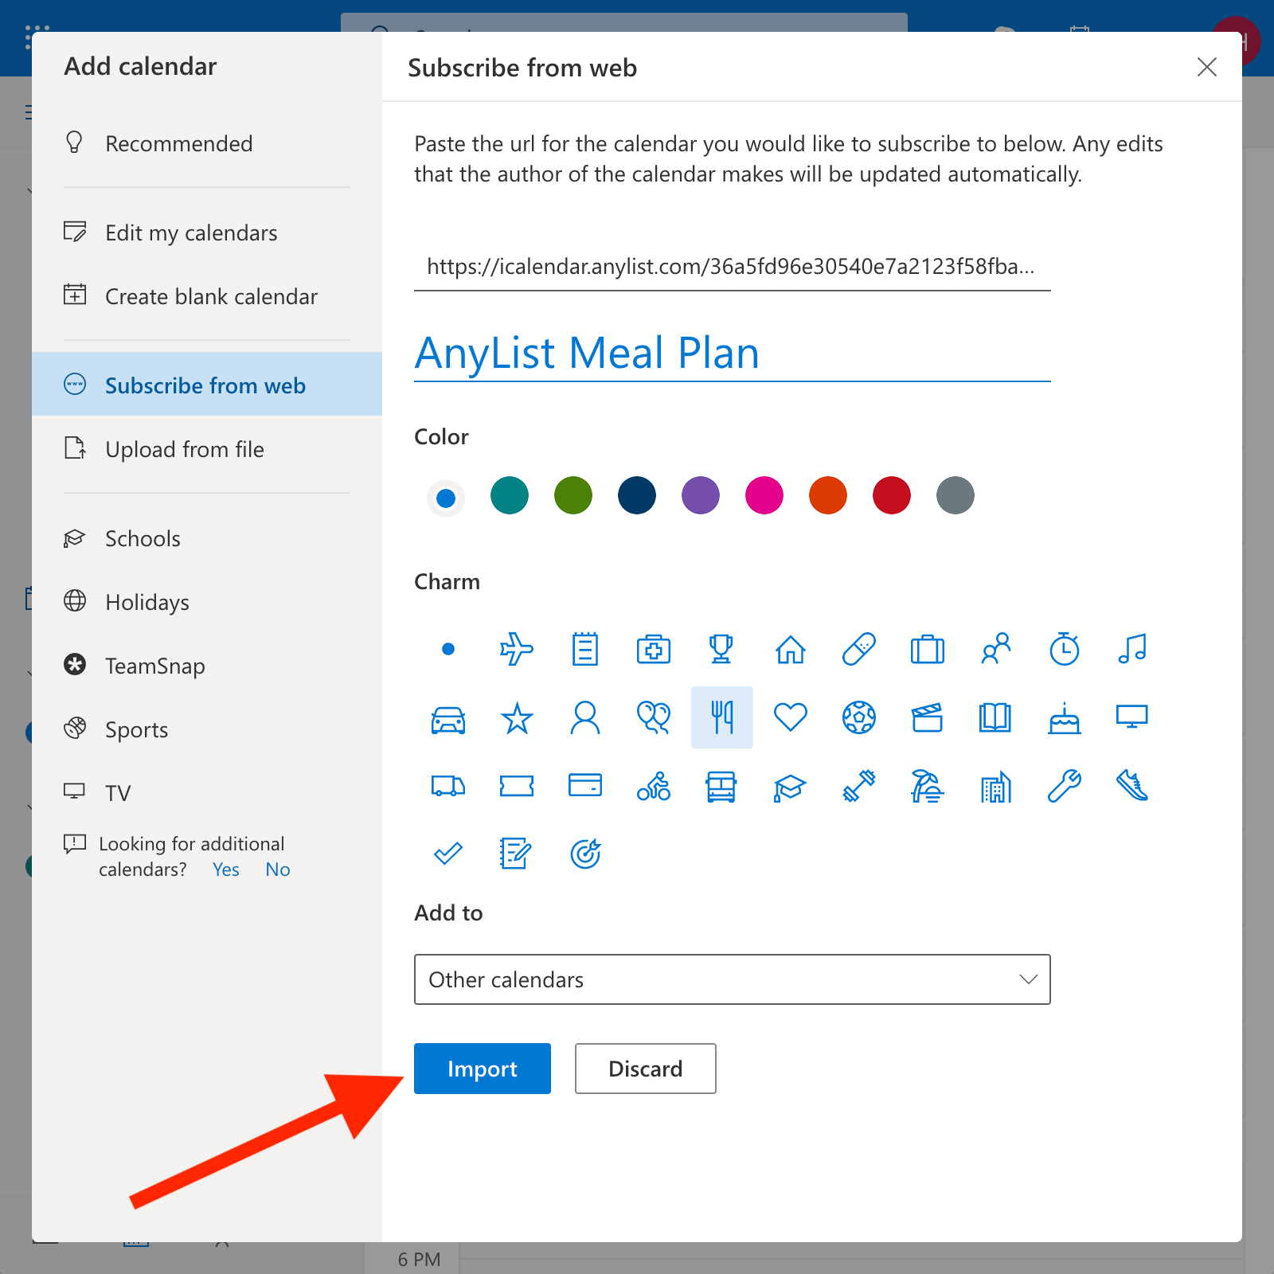Pick the birthday cake charm
1274x1274 pixels.
(1063, 717)
